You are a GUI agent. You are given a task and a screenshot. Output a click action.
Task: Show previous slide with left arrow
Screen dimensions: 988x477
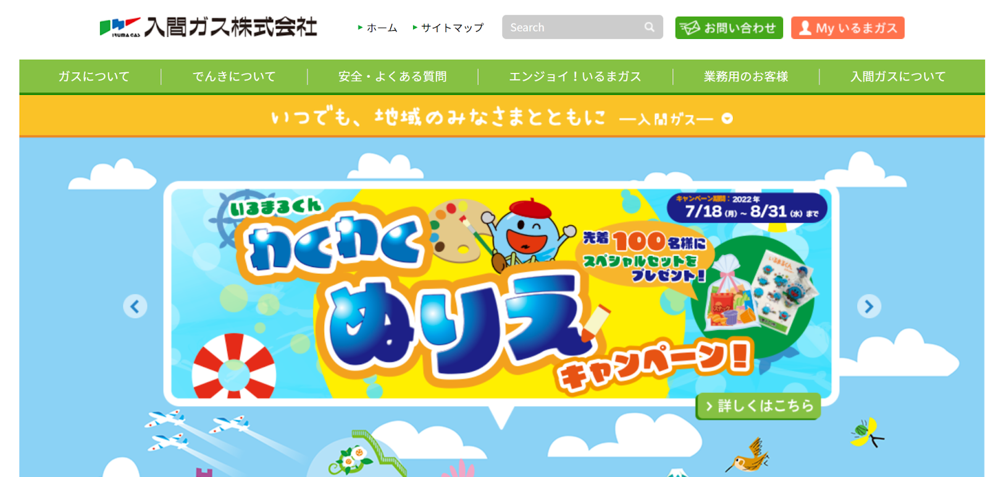pos(135,306)
